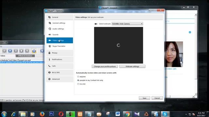Cancel the Skype options dialog
This screenshot has height=117, width=209.
(x=157, y=98)
